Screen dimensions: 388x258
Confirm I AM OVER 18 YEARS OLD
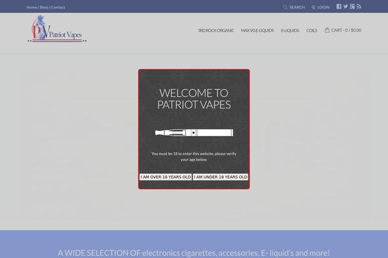point(166,177)
